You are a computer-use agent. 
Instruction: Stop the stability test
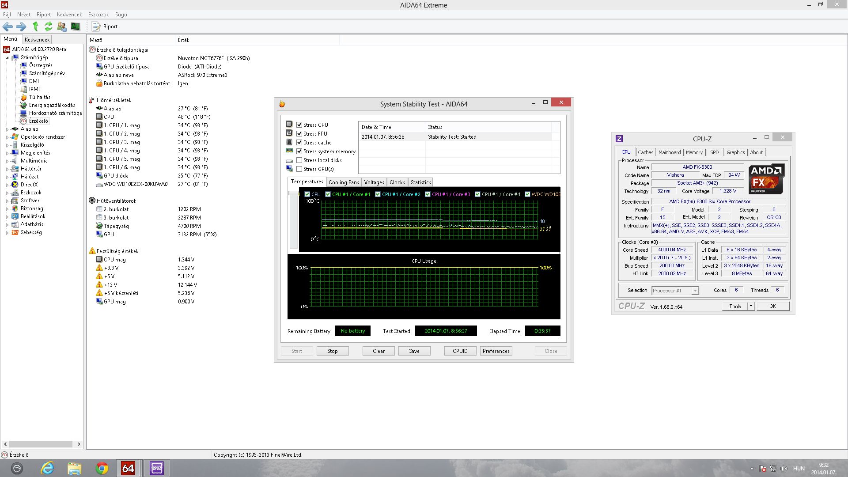(332, 351)
